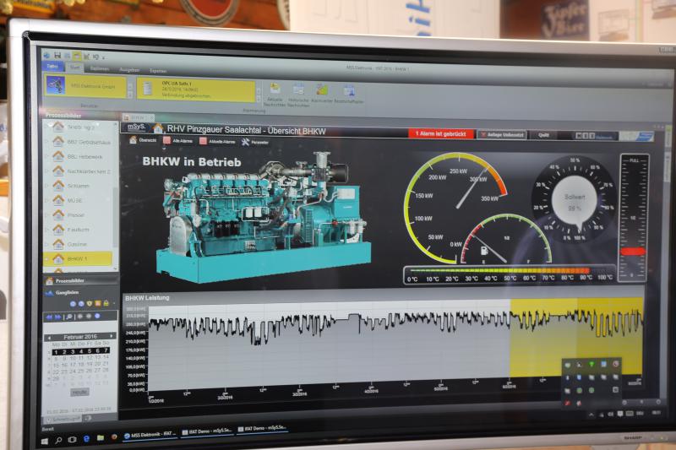Go to next month in calendar
Viewport: 676px width, 450px height.
click(113, 338)
